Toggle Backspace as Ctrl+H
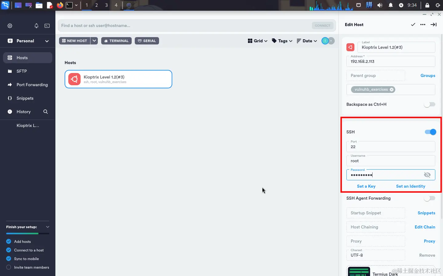Screen dimensions: 443x276 coord(429,104)
